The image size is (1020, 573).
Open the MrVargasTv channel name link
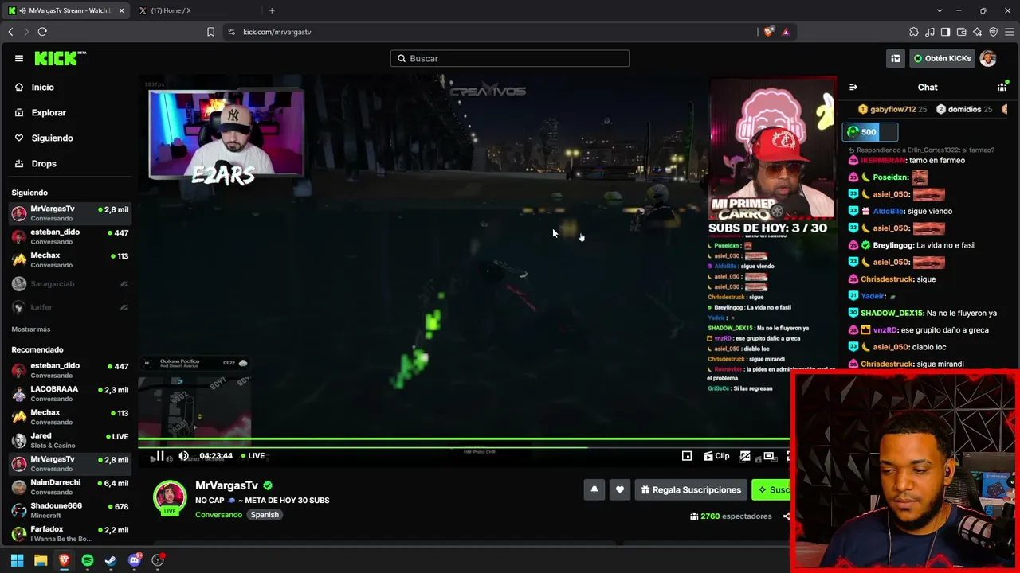(x=226, y=485)
